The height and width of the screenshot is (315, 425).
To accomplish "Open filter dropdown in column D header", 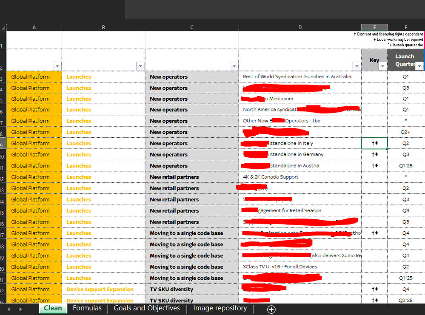I will click(357, 66).
